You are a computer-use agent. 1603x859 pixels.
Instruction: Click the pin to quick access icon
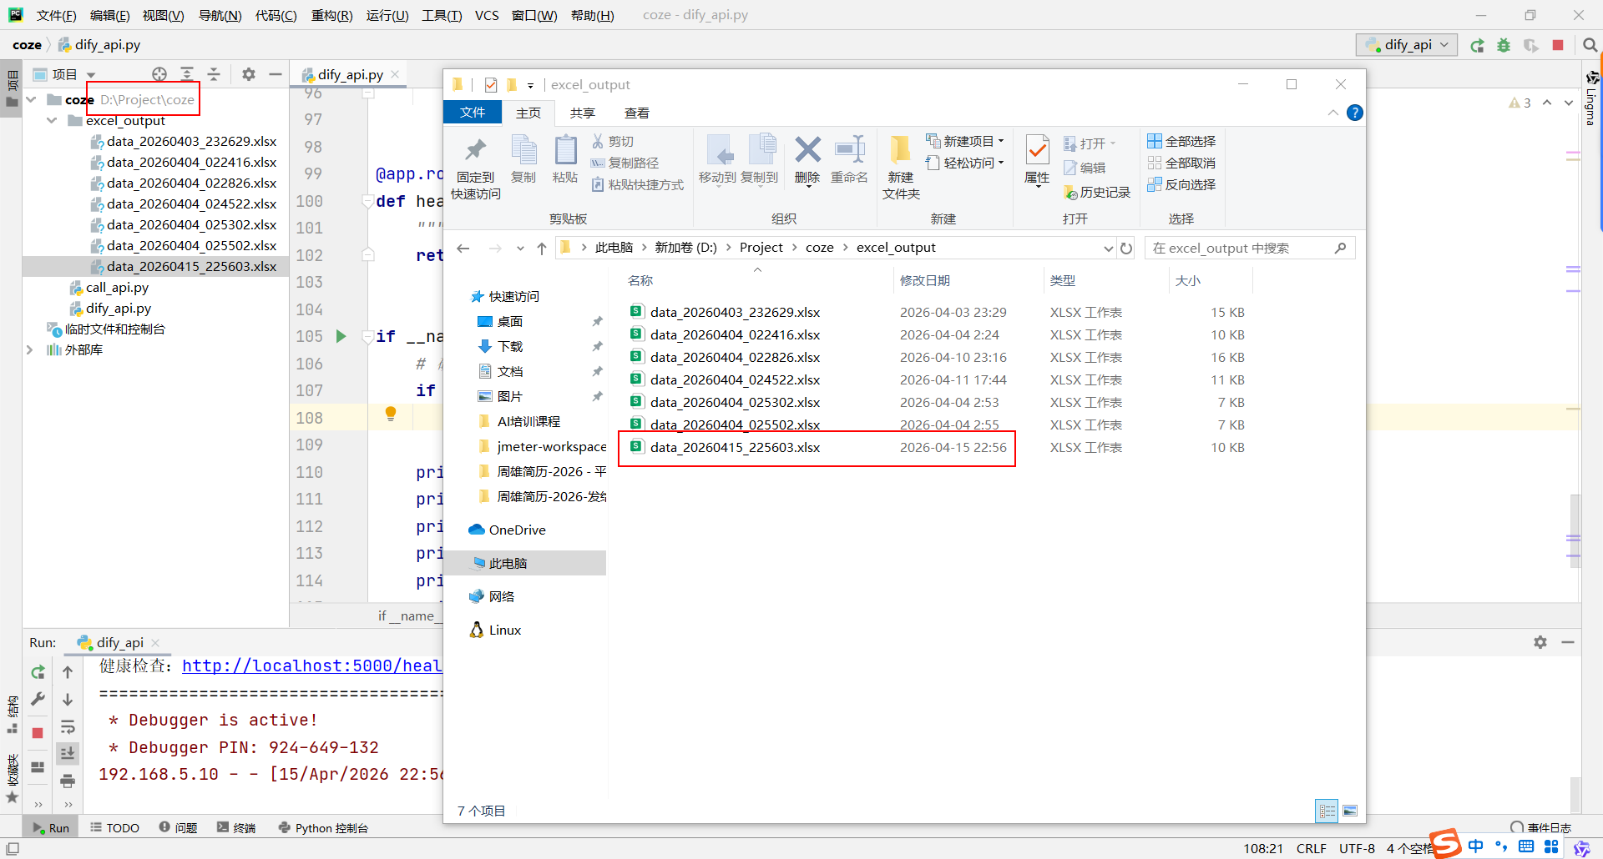click(x=475, y=151)
